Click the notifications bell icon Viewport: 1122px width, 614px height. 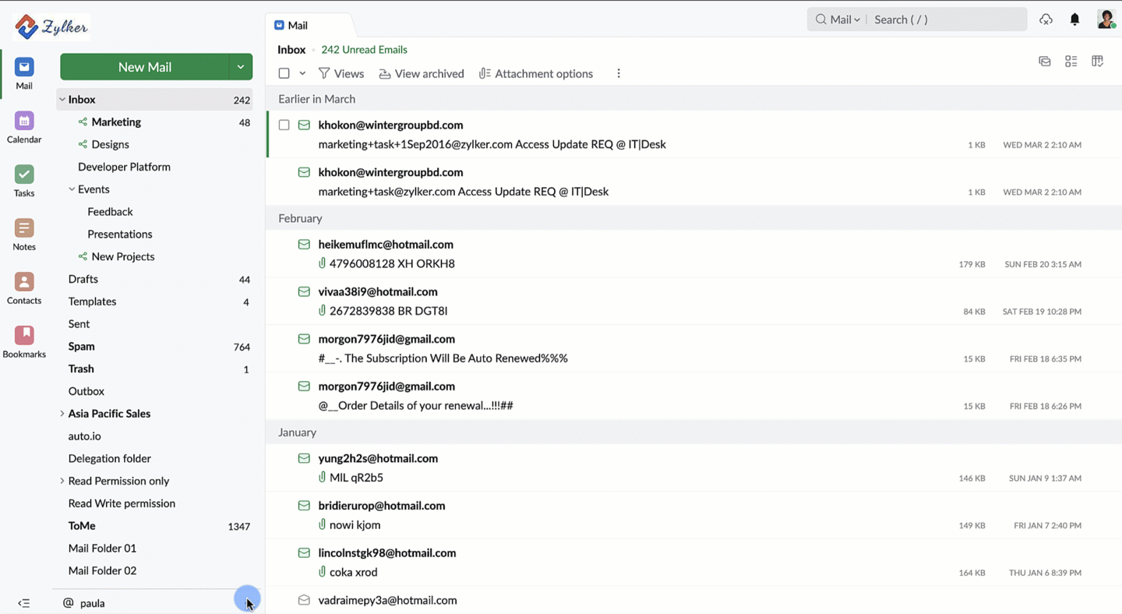[1074, 19]
